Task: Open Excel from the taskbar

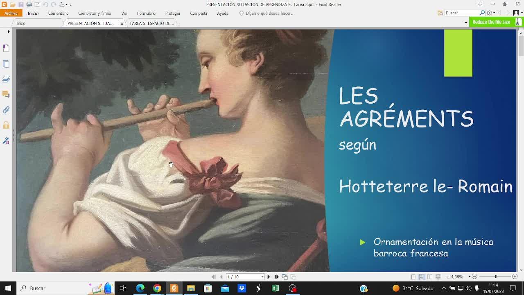Action: pos(276,288)
